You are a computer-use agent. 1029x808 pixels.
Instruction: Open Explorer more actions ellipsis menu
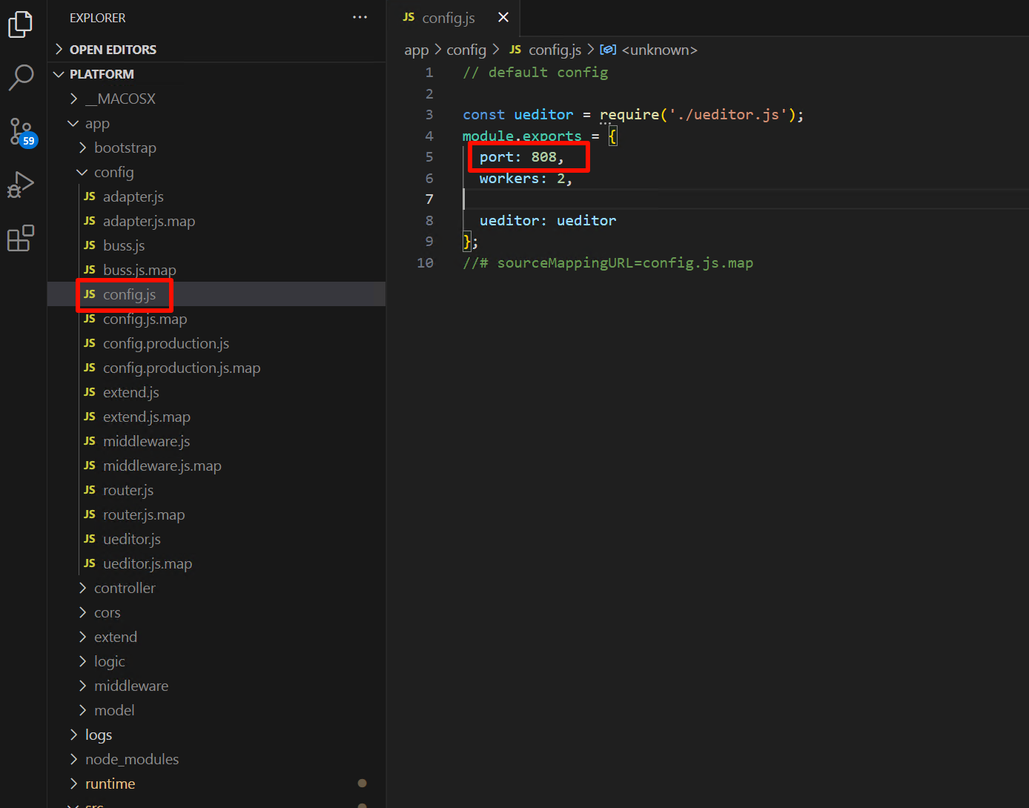click(x=360, y=17)
